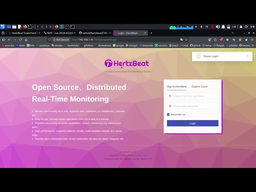Click the blue Login button
The image size is (256, 192).
(x=193, y=123)
